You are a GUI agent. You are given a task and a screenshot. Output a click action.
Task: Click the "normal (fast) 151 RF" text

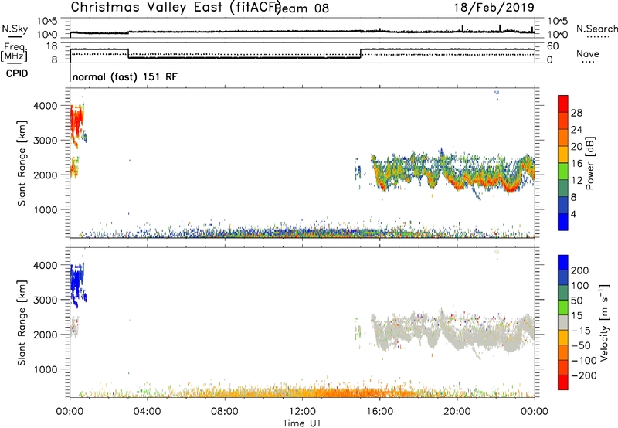[x=125, y=76]
